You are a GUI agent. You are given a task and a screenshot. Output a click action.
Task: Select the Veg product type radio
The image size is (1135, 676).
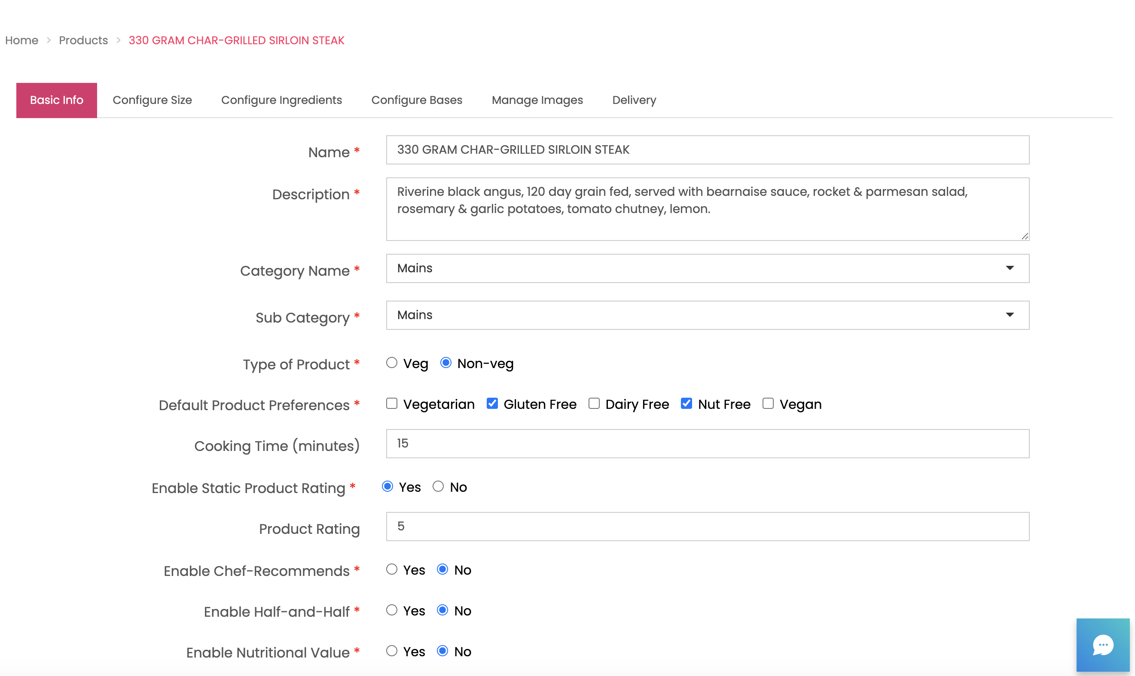pos(391,362)
